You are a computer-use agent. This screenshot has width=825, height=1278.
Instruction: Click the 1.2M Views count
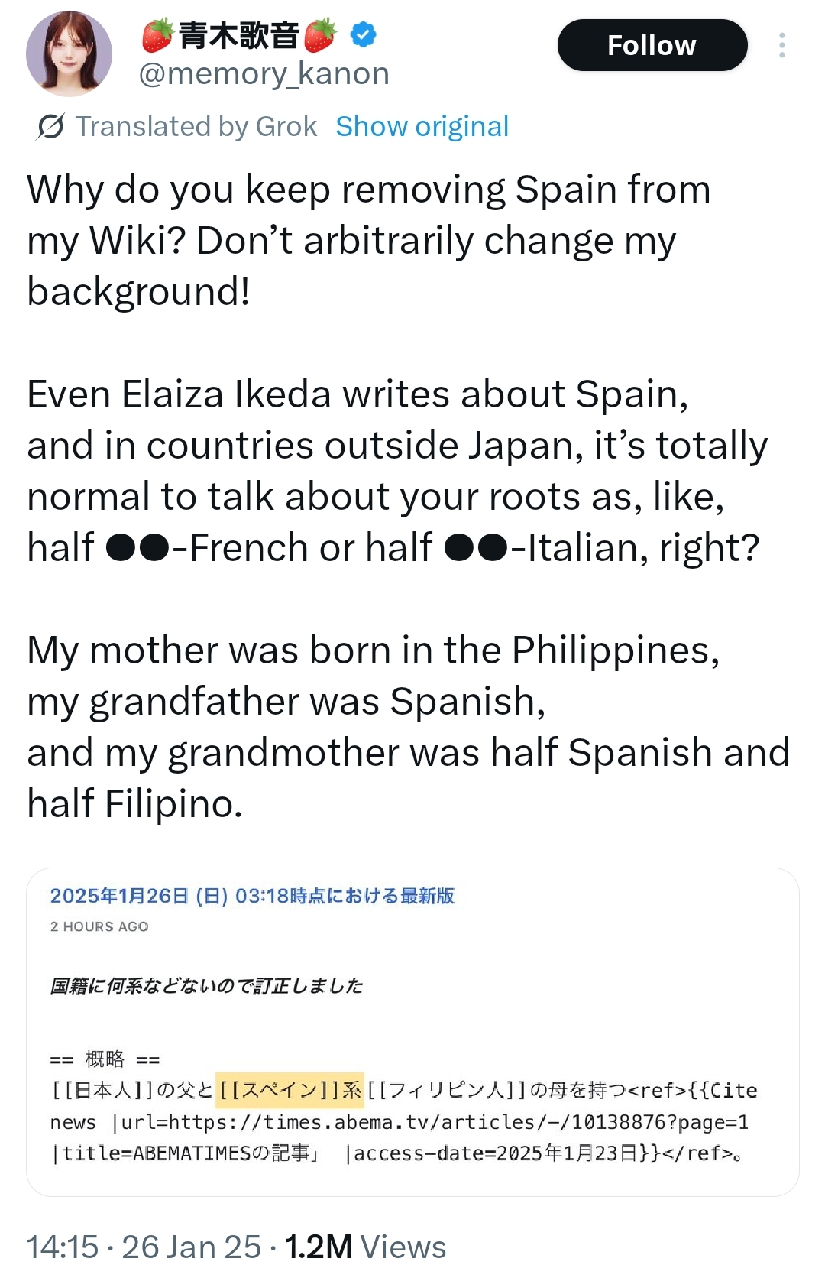(x=365, y=1247)
